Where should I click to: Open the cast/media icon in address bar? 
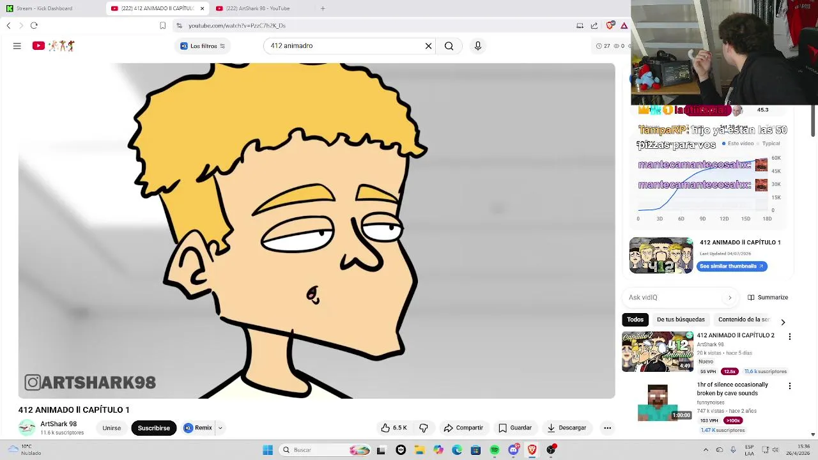(x=580, y=26)
